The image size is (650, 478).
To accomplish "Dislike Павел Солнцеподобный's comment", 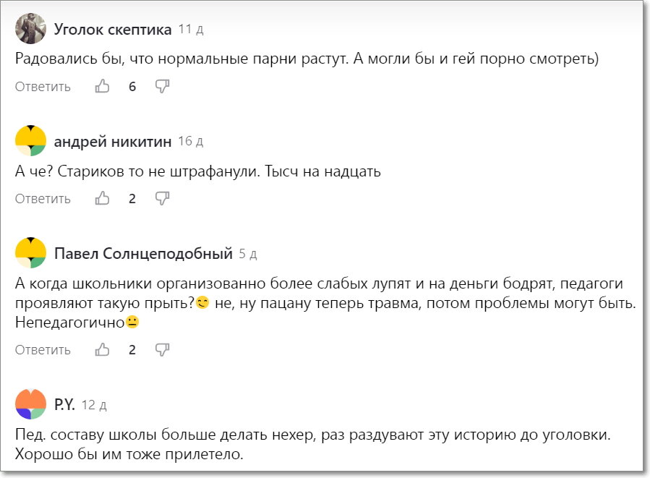I will pos(163,349).
